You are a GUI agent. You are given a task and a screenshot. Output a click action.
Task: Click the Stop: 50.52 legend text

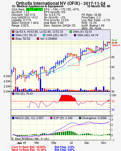pos(23,39)
